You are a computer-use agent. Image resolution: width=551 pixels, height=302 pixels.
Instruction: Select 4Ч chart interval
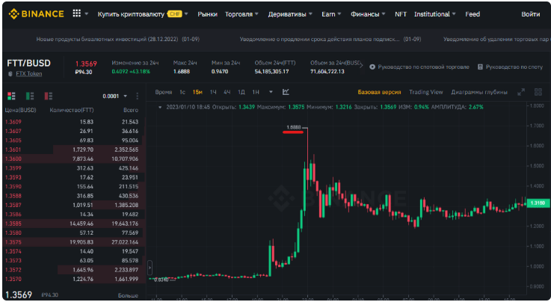coord(227,92)
